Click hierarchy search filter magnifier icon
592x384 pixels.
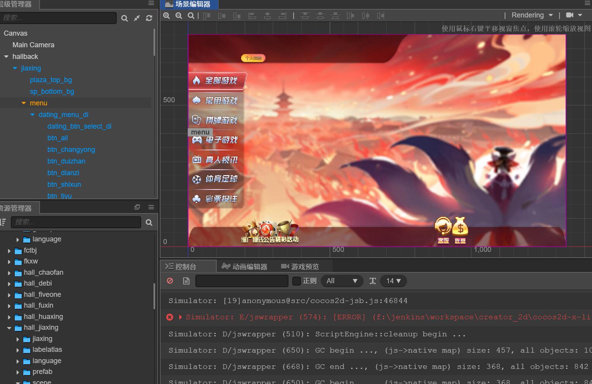[x=124, y=18]
